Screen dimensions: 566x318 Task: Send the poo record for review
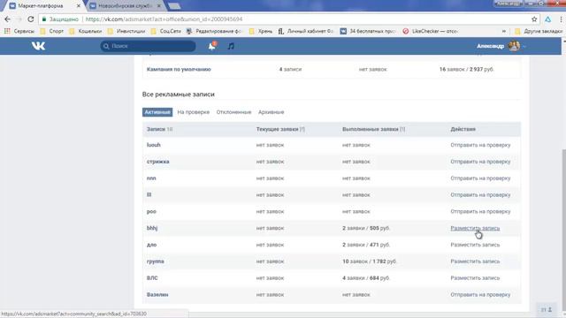point(480,212)
